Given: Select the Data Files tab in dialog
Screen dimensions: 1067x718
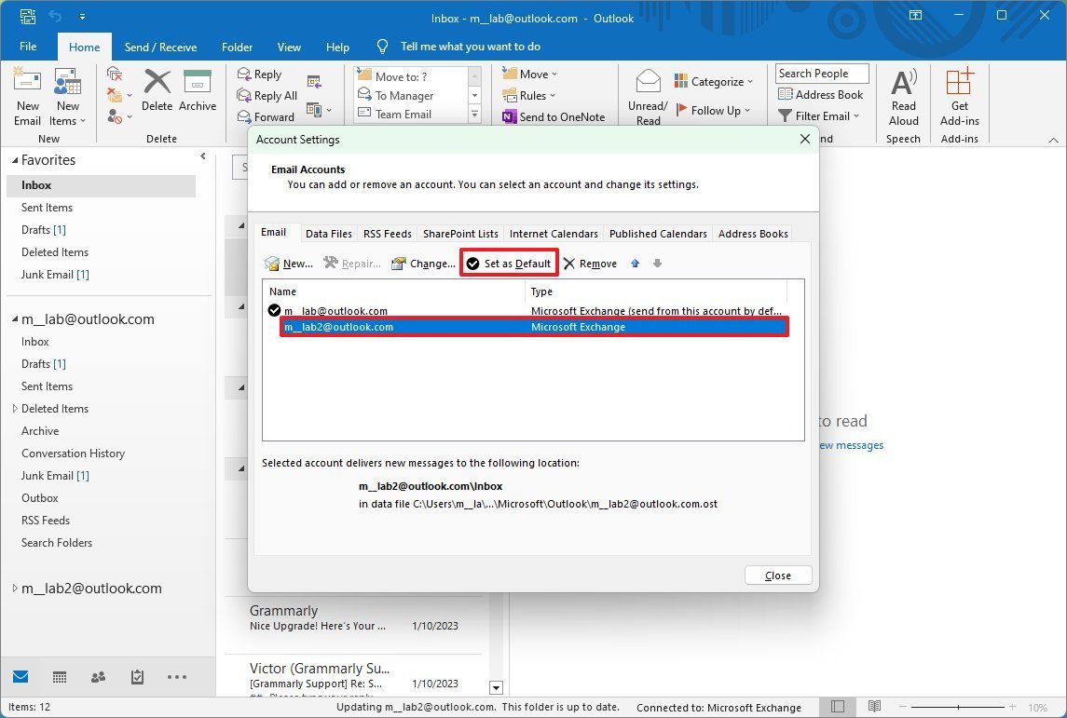Looking at the screenshot, I should click(x=329, y=233).
